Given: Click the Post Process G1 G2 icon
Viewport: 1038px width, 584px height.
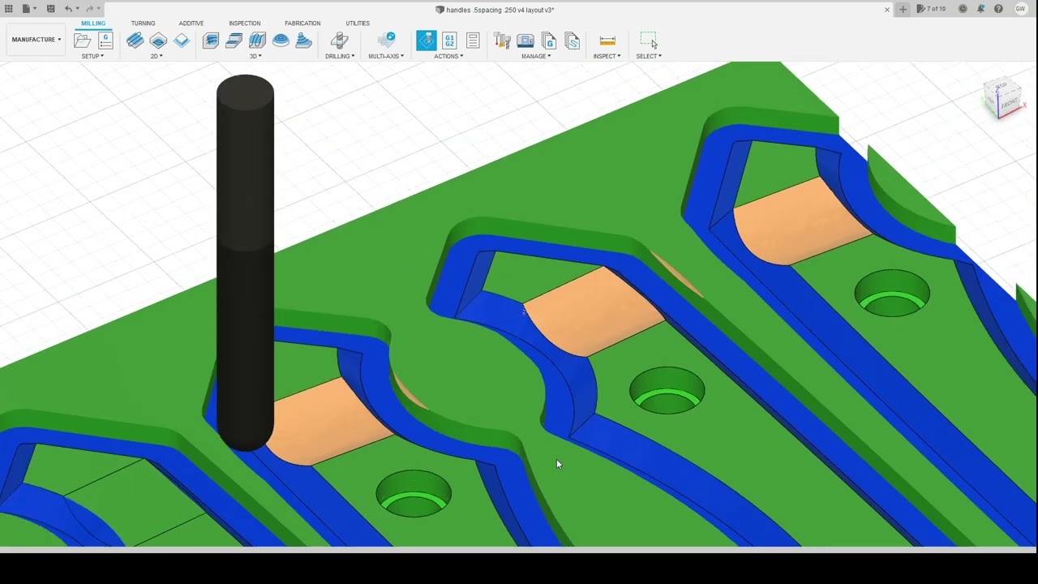Looking at the screenshot, I should coord(449,41).
